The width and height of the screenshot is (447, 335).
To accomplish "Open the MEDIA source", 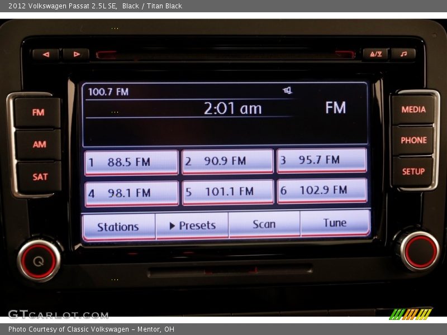I will [x=413, y=111].
